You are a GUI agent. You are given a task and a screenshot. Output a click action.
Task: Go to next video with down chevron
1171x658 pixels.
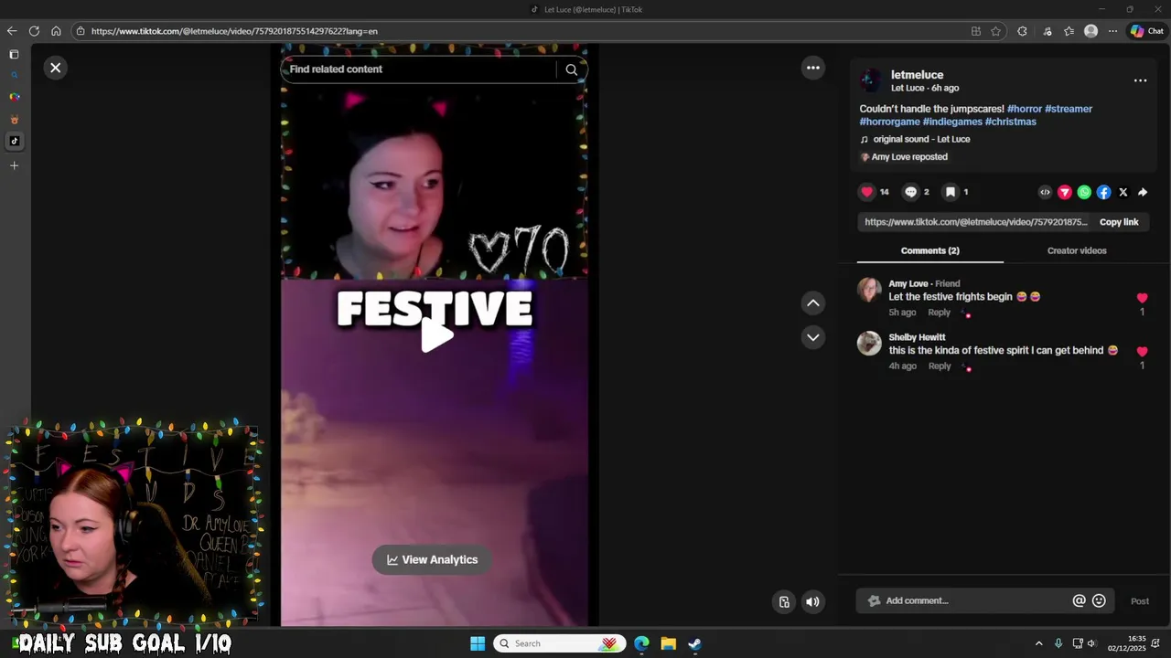[812, 337]
